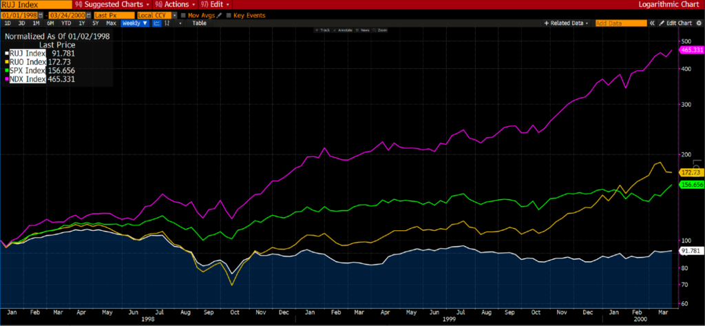This screenshot has height=326, width=705.
Task: Open the Table view
Action: 199,23
